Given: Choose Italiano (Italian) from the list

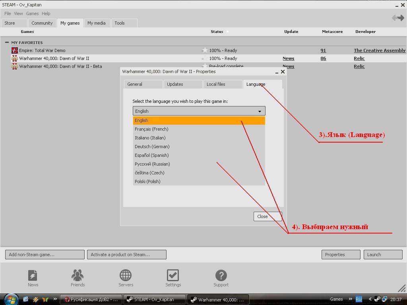Looking at the screenshot, I should (x=199, y=138).
